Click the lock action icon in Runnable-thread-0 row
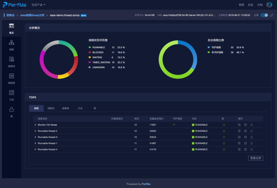This screenshot has width=277, height=188. click(252, 137)
